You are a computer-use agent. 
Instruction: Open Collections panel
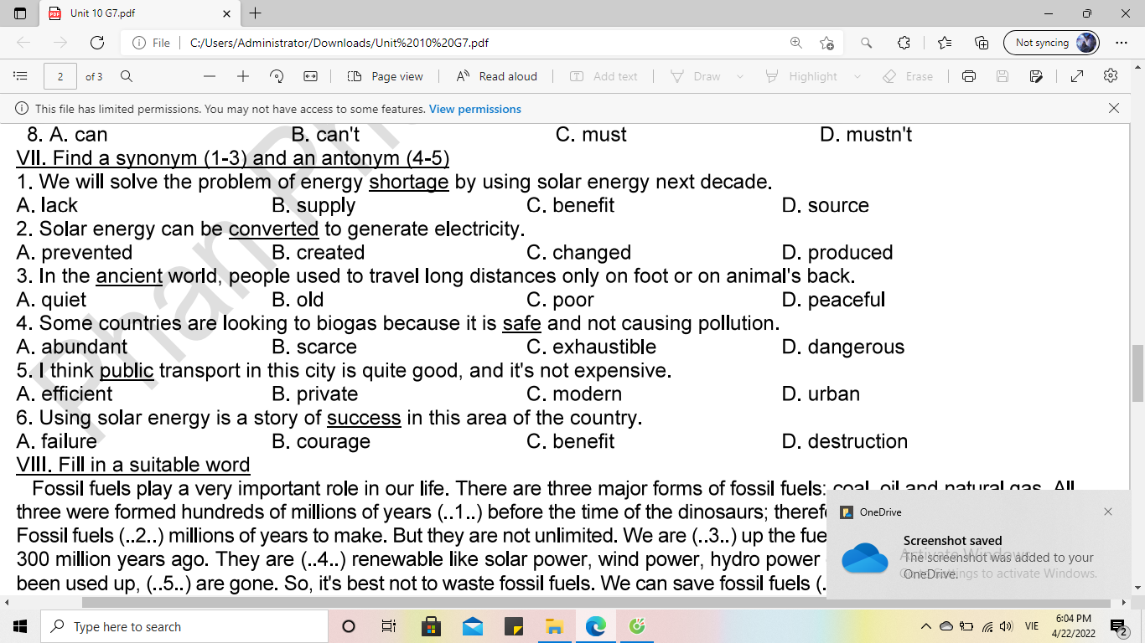(982, 43)
